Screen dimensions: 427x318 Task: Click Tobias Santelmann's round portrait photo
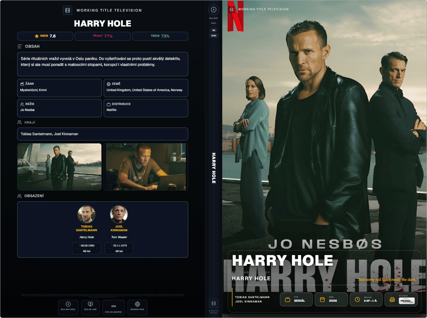click(86, 214)
